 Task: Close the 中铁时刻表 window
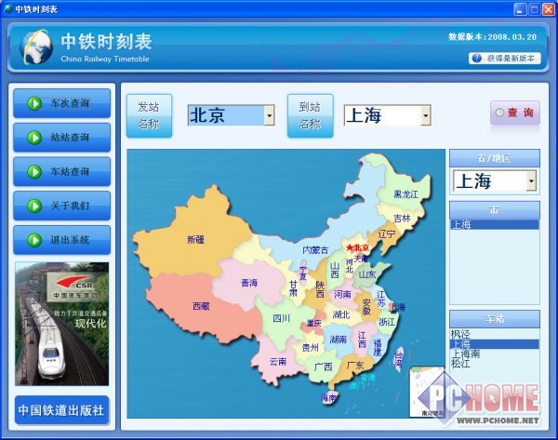[548, 9]
